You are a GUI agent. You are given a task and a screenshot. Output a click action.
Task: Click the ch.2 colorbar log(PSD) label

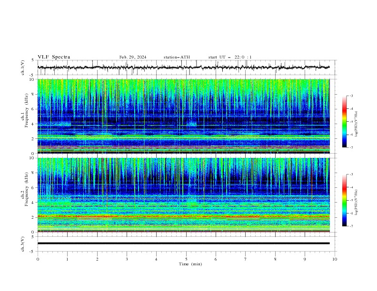tap(356, 203)
